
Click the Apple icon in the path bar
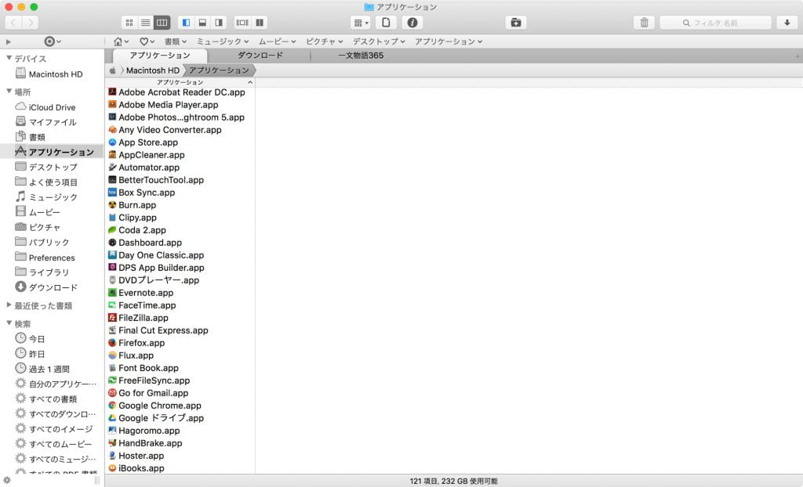(113, 70)
